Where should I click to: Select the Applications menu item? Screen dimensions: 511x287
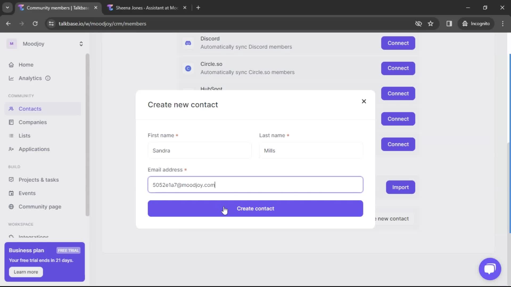[x=34, y=149]
